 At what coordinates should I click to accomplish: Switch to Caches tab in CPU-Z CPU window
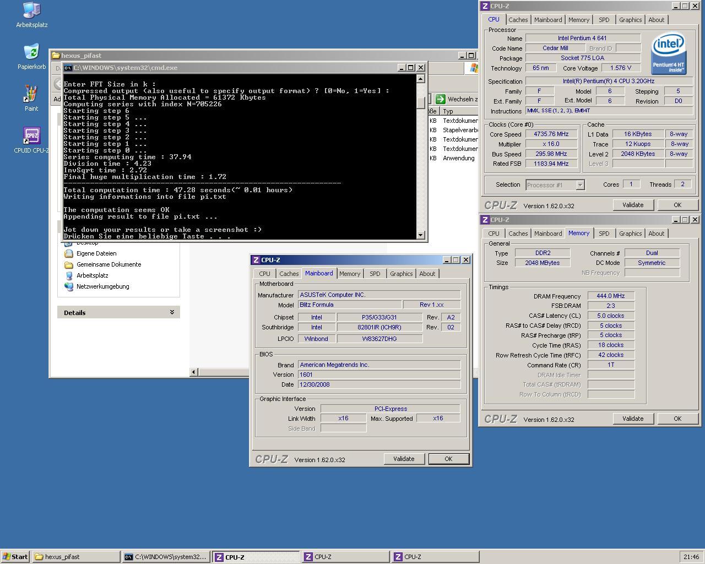click(x=518, y=20)
